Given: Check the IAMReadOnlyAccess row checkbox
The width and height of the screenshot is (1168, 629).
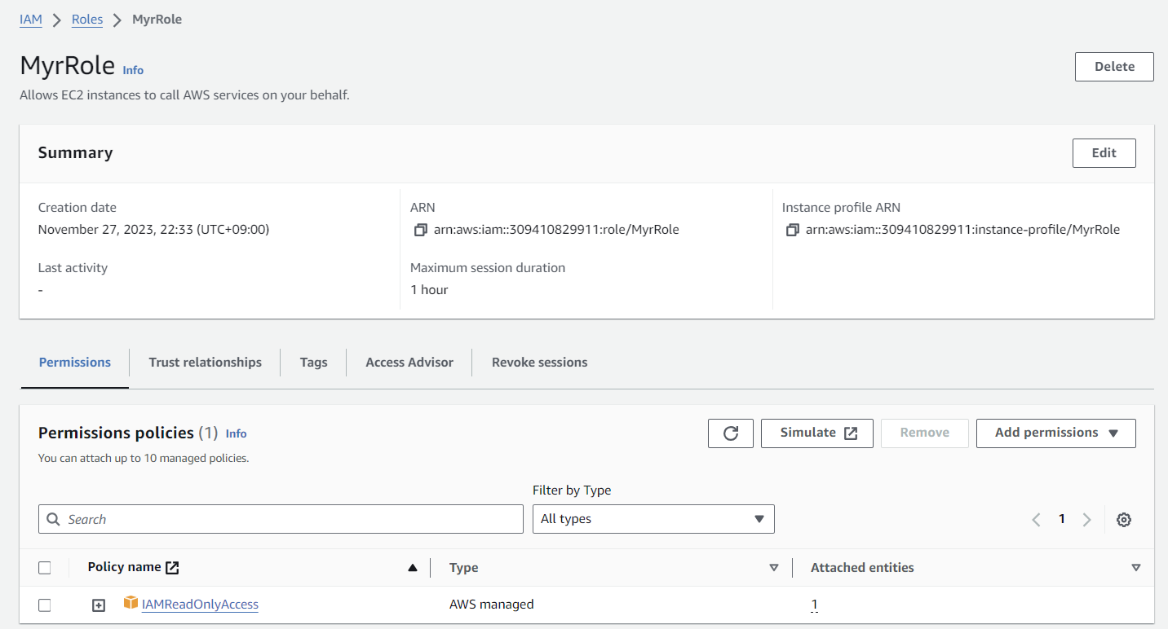Looking at the screenshot, I should 45,605.
